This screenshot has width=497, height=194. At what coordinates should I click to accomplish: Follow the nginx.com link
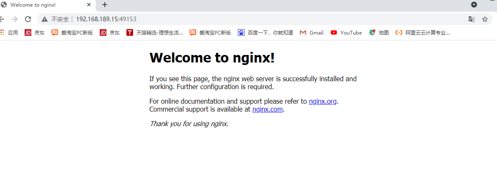click(267, 109)
